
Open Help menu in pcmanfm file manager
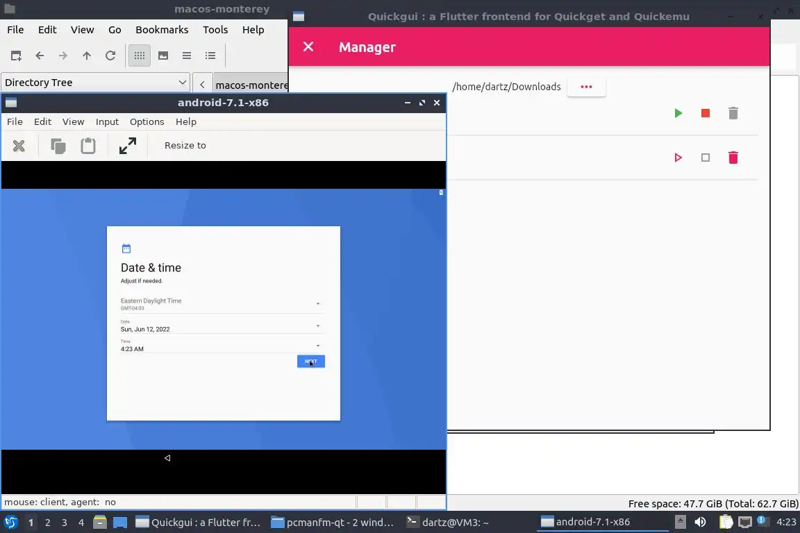click(253, 30)
